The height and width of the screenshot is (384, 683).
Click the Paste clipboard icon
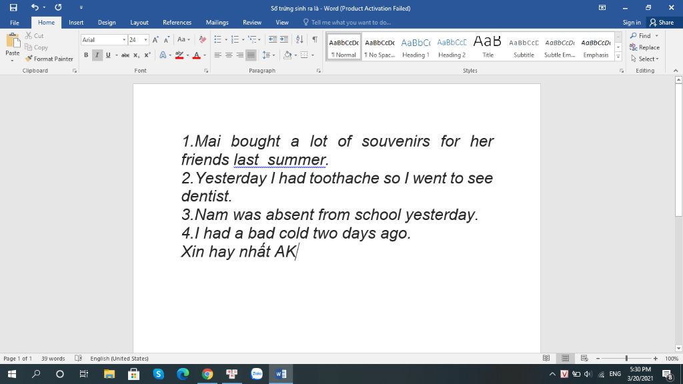coord(13,41)
